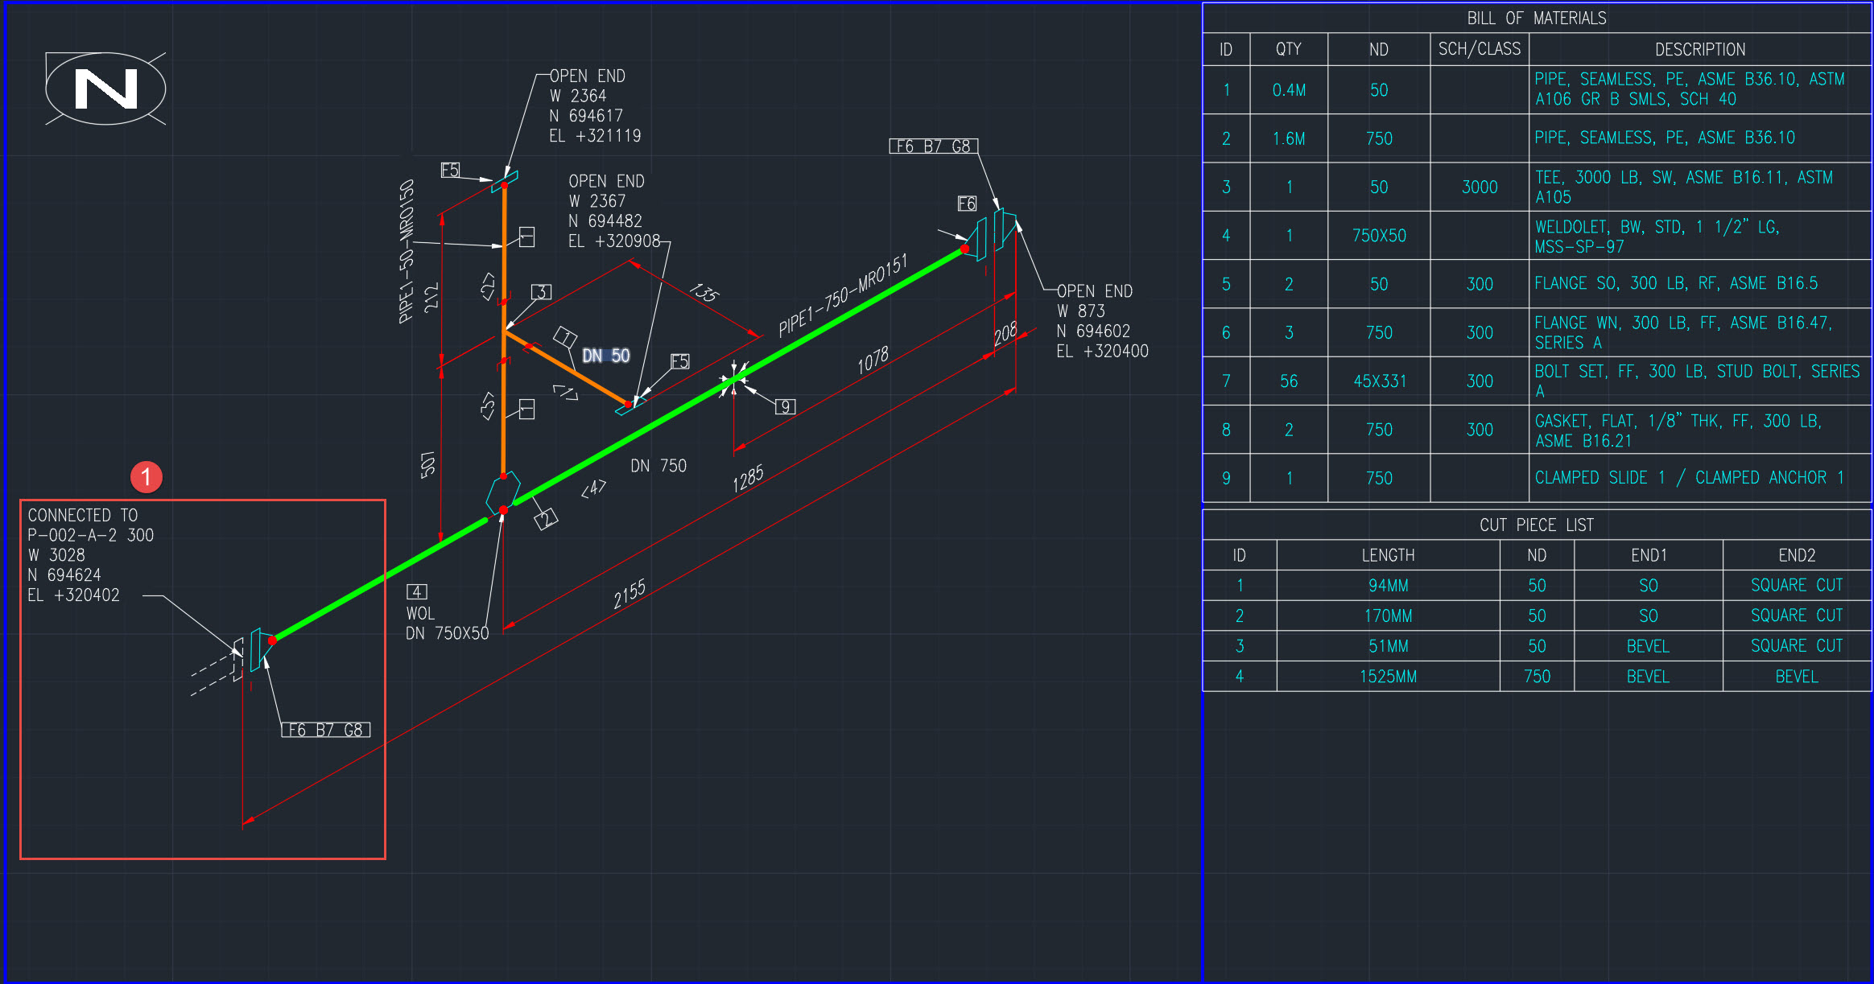The width and height of the screenshot is (1874, 984).
Task: Click the 1285 dimension text
Action: pos(748,478)
